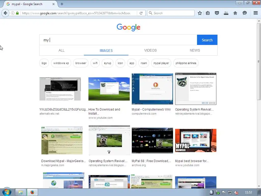Viewport: 261px width, 196px height.
Task: Click the m.majorgeeks.com source text
Action: point(53,165)
